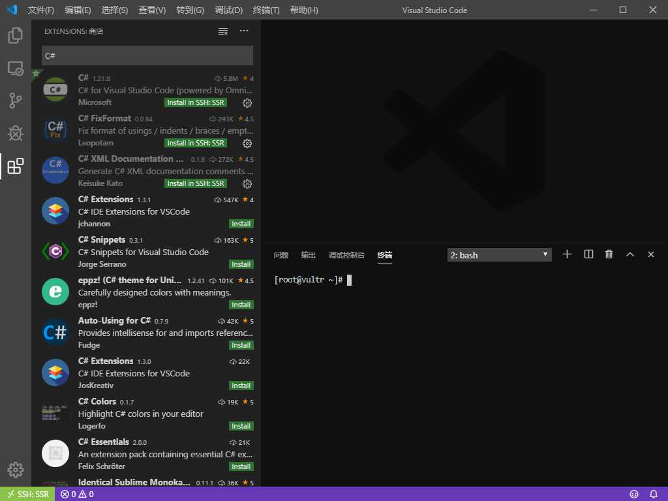Viewport: 668px width, 501px height.
Task: Add a new terminal with plus icon
Action: coord(567,254)
